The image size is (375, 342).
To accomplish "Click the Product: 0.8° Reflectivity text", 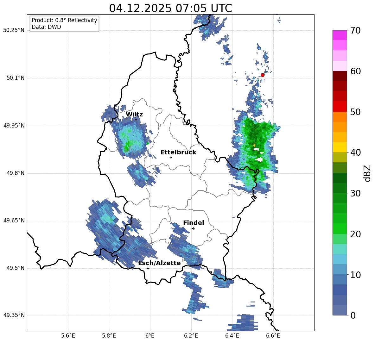I will (x=64, y=20).
